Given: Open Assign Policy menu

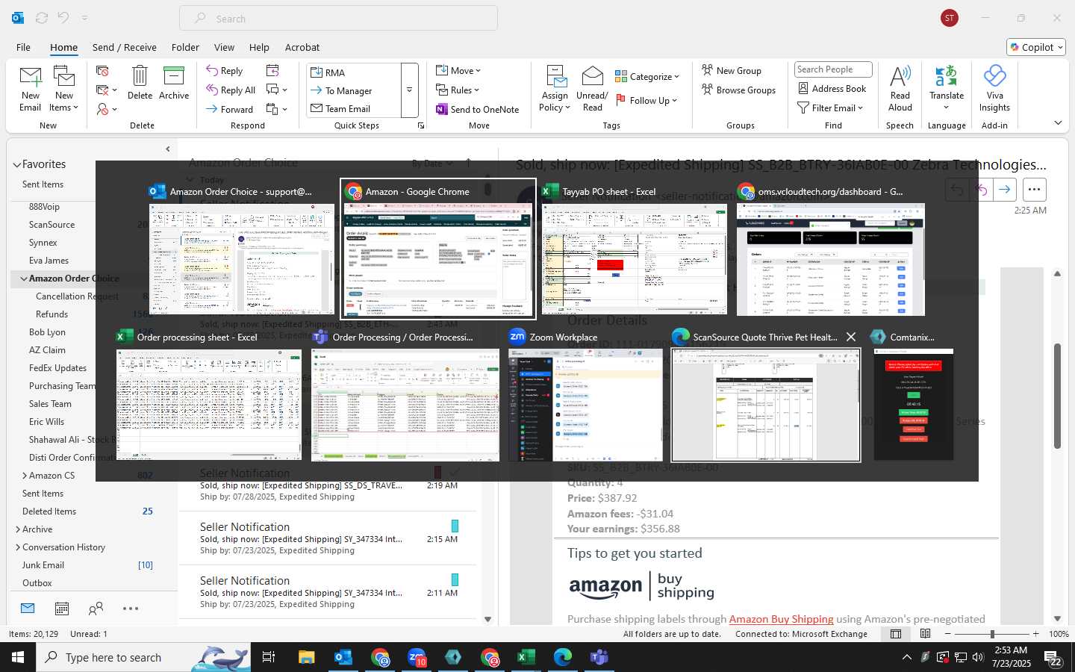Looking at the screenshot, I should tap(555, 89).
